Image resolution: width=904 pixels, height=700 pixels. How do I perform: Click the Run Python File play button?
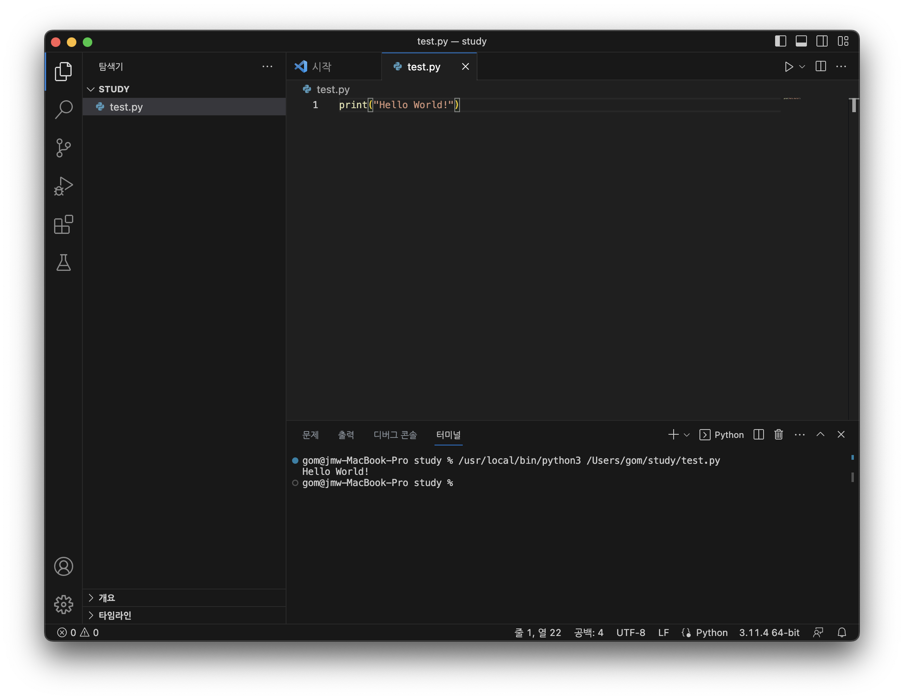(x=789, y=66)
